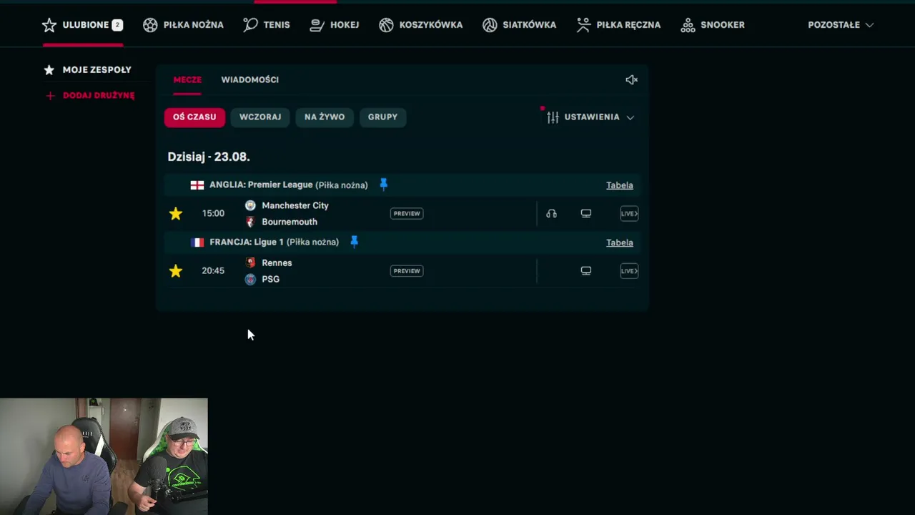The image size is (915, 515).
Task: Click the PSG team name
Action: point(271,279)
